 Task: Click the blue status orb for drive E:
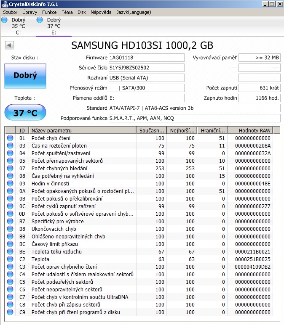pyautogui.click(x=40, y=20)
